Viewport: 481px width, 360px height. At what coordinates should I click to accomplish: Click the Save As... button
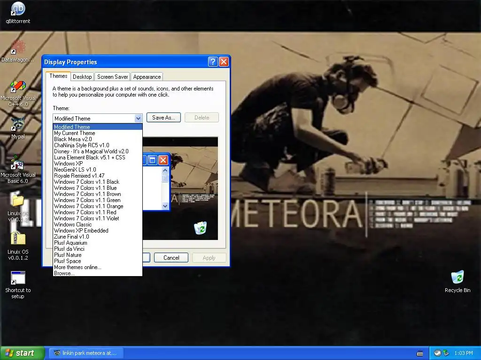click(x=163, y=118)
